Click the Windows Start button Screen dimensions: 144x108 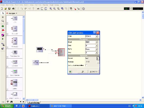click(x=7, y=106)
